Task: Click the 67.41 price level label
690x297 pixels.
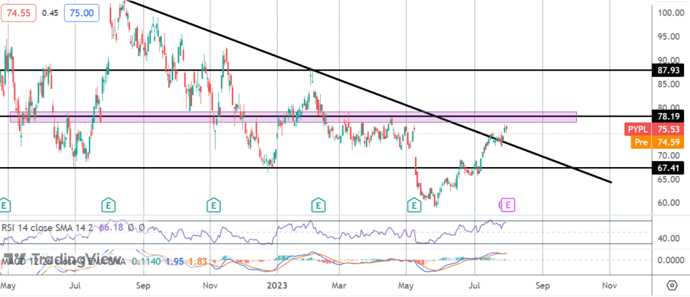Action: point(670,167)
